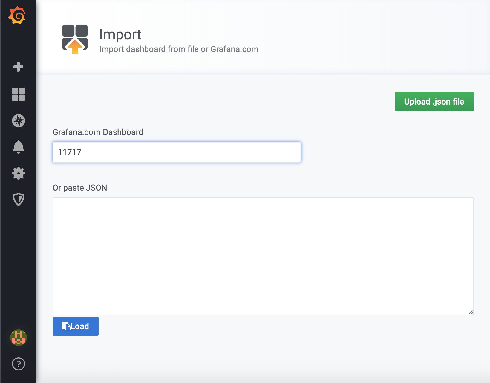
Task: Open the Alerting bell icon
Action: 18,147
